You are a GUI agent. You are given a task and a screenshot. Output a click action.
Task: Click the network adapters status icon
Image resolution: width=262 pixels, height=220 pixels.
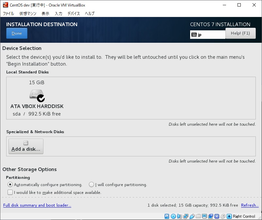[x=186, y=216]
